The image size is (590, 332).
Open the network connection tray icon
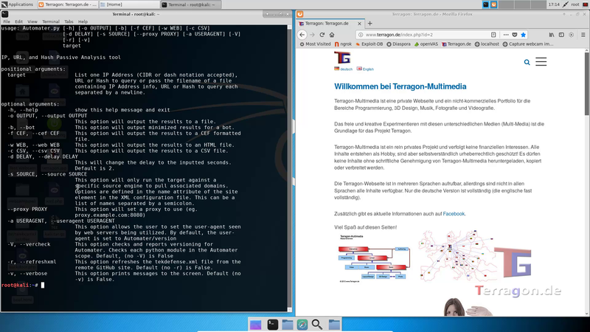(566, 4)
